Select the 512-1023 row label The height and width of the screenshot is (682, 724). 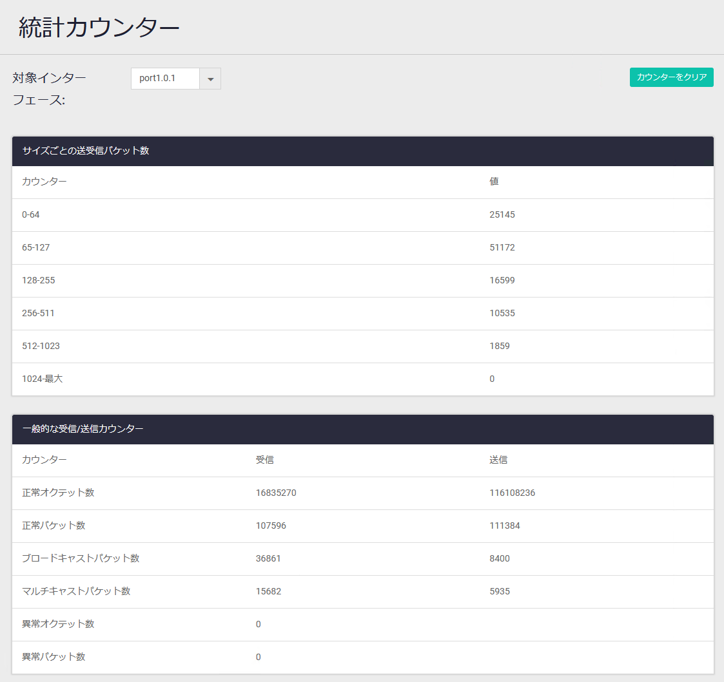41,346
